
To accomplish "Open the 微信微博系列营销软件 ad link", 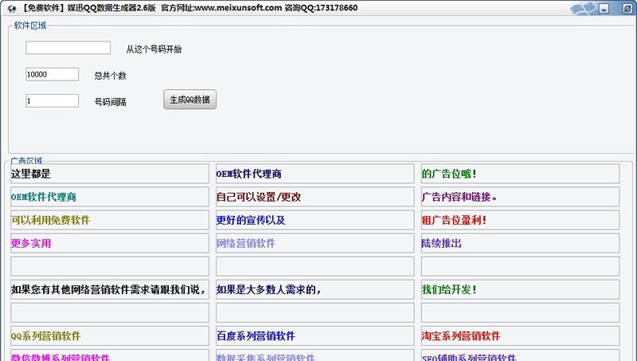I will click(110, 355).
